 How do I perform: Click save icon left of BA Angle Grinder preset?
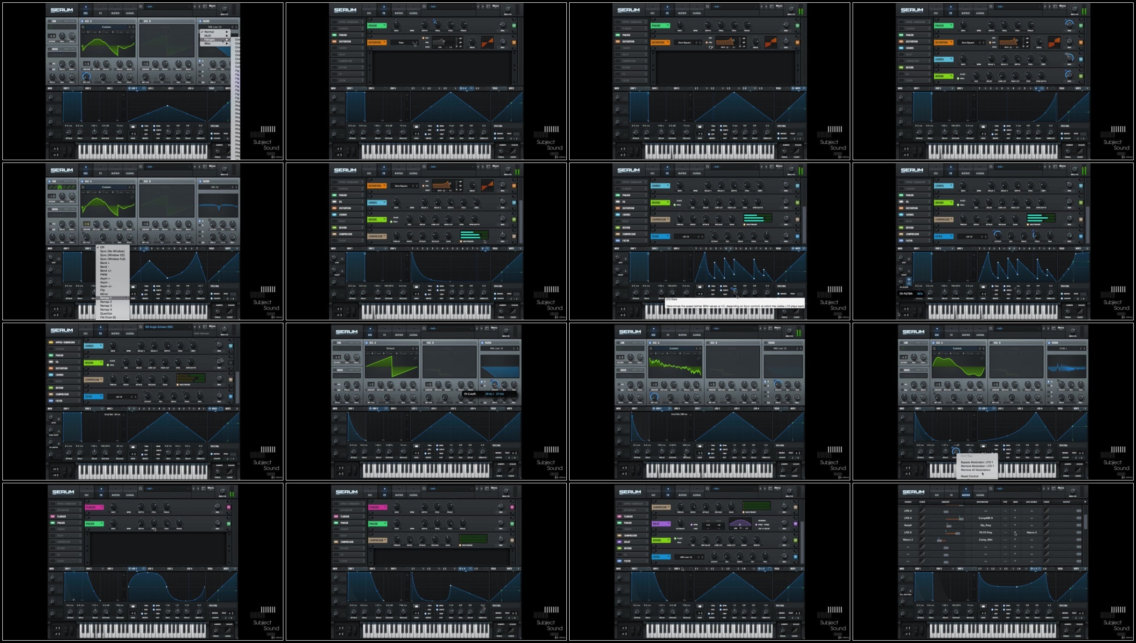coord(141,327)
